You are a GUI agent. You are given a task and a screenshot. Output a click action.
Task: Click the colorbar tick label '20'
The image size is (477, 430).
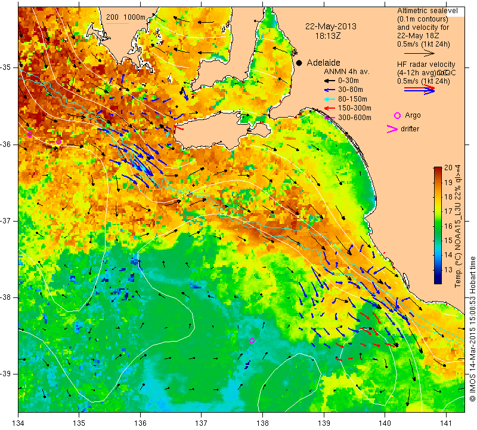coord(448,168)
